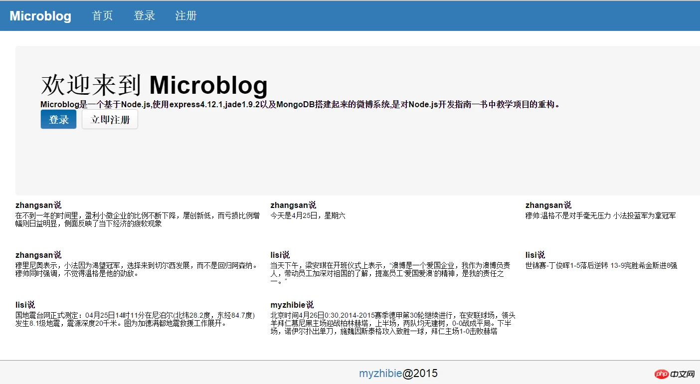700x384 pixels.
Task: Open 注册 in the top navbar
Action: click(x=186, y=16)
